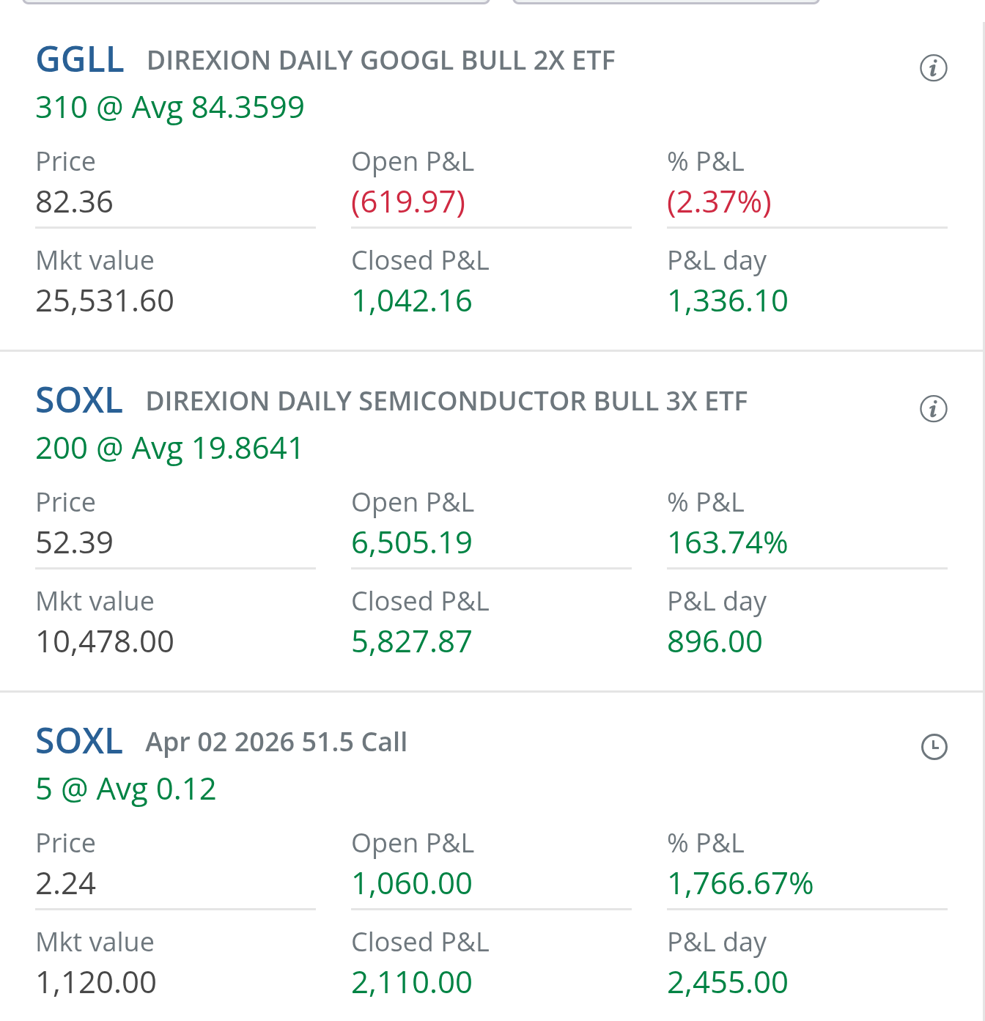Select call option price 2.24
The width and height of the screenshot is (985, 1021).
tap(66, 884)
